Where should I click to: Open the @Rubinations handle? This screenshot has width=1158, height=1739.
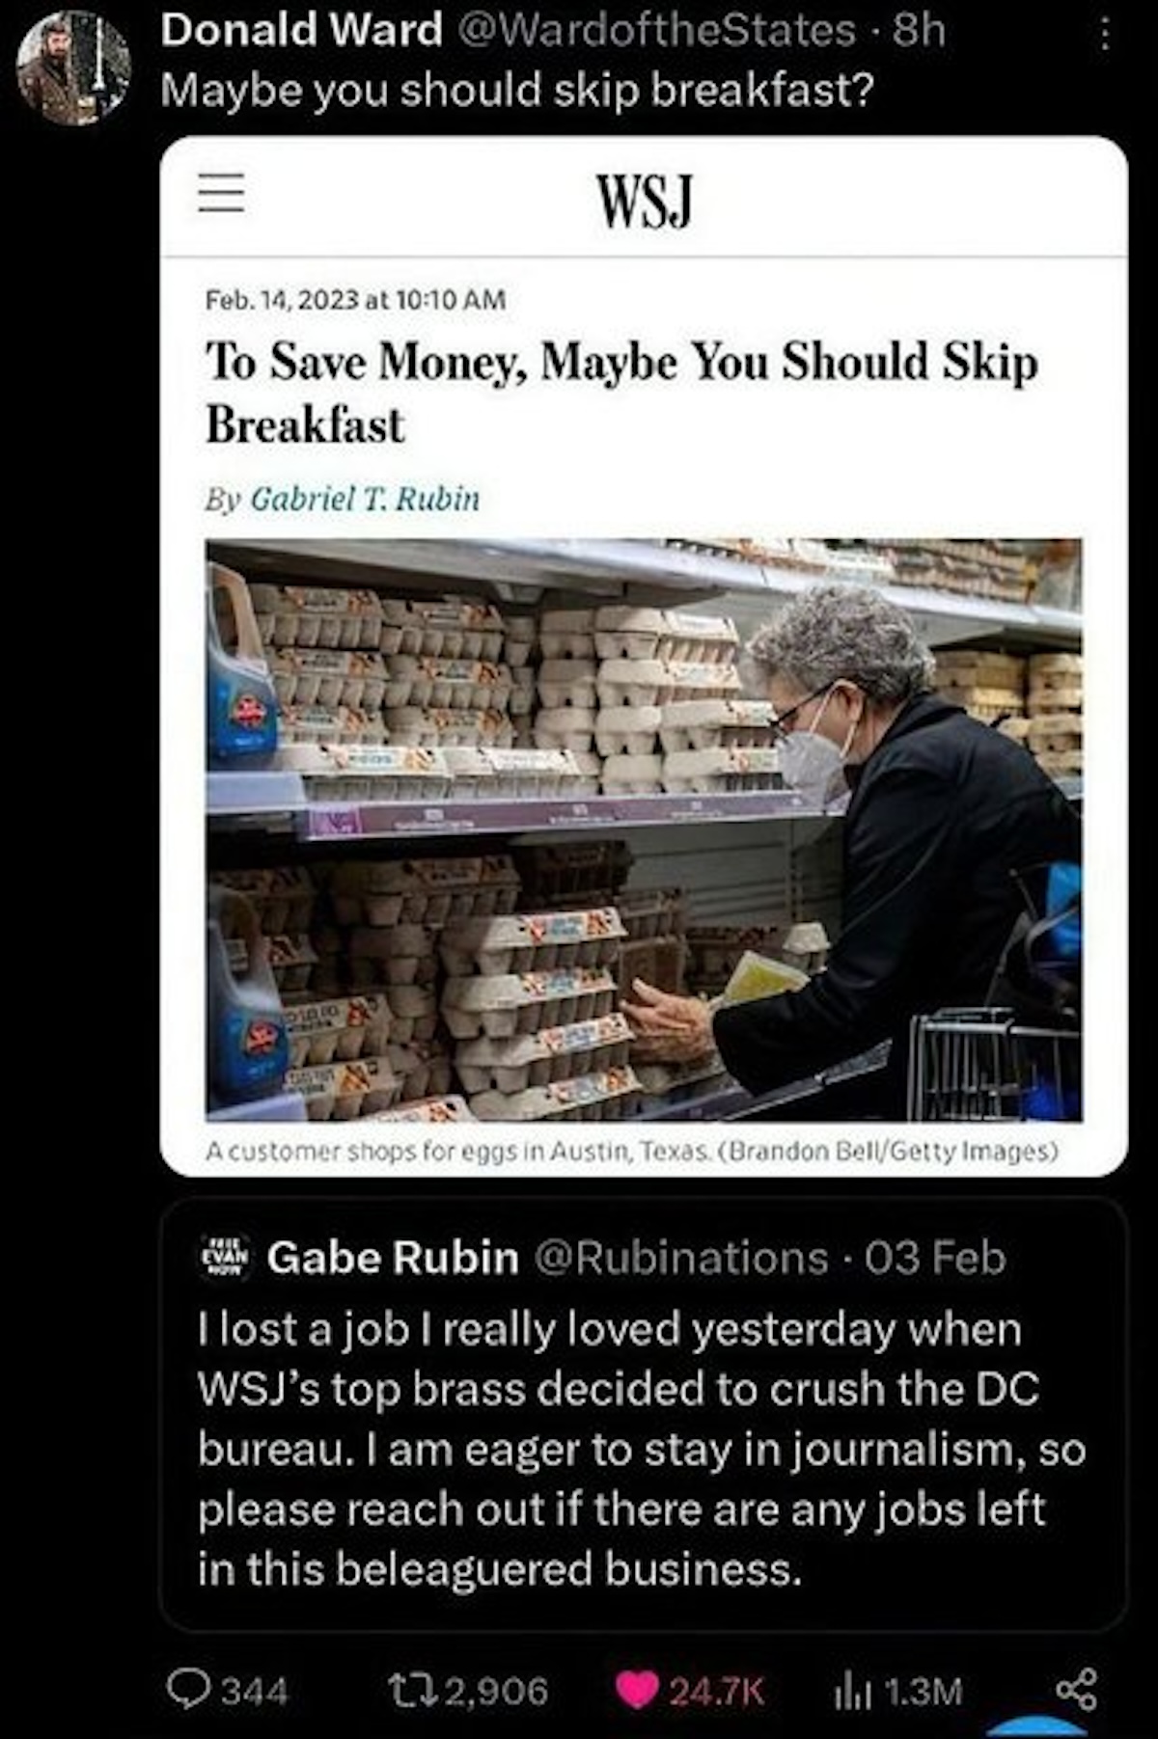pyautogui.click(x=680, y=1258)
